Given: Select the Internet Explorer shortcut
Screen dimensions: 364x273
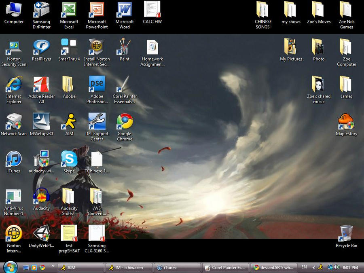Looking at the screenshot, I should point(14,90).
